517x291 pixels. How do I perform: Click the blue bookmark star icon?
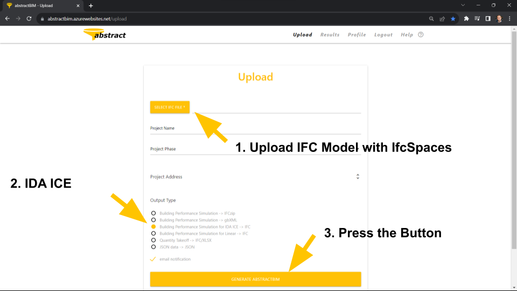(453, 18)
